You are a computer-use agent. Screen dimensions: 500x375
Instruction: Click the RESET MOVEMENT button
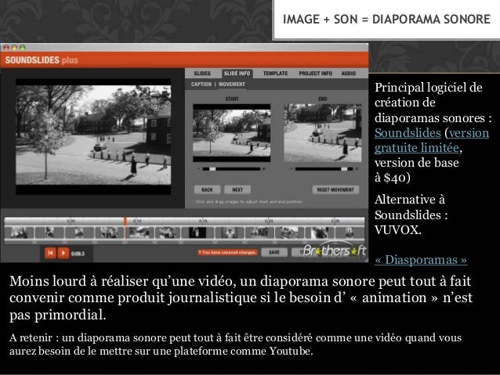(x=335, y=190)
